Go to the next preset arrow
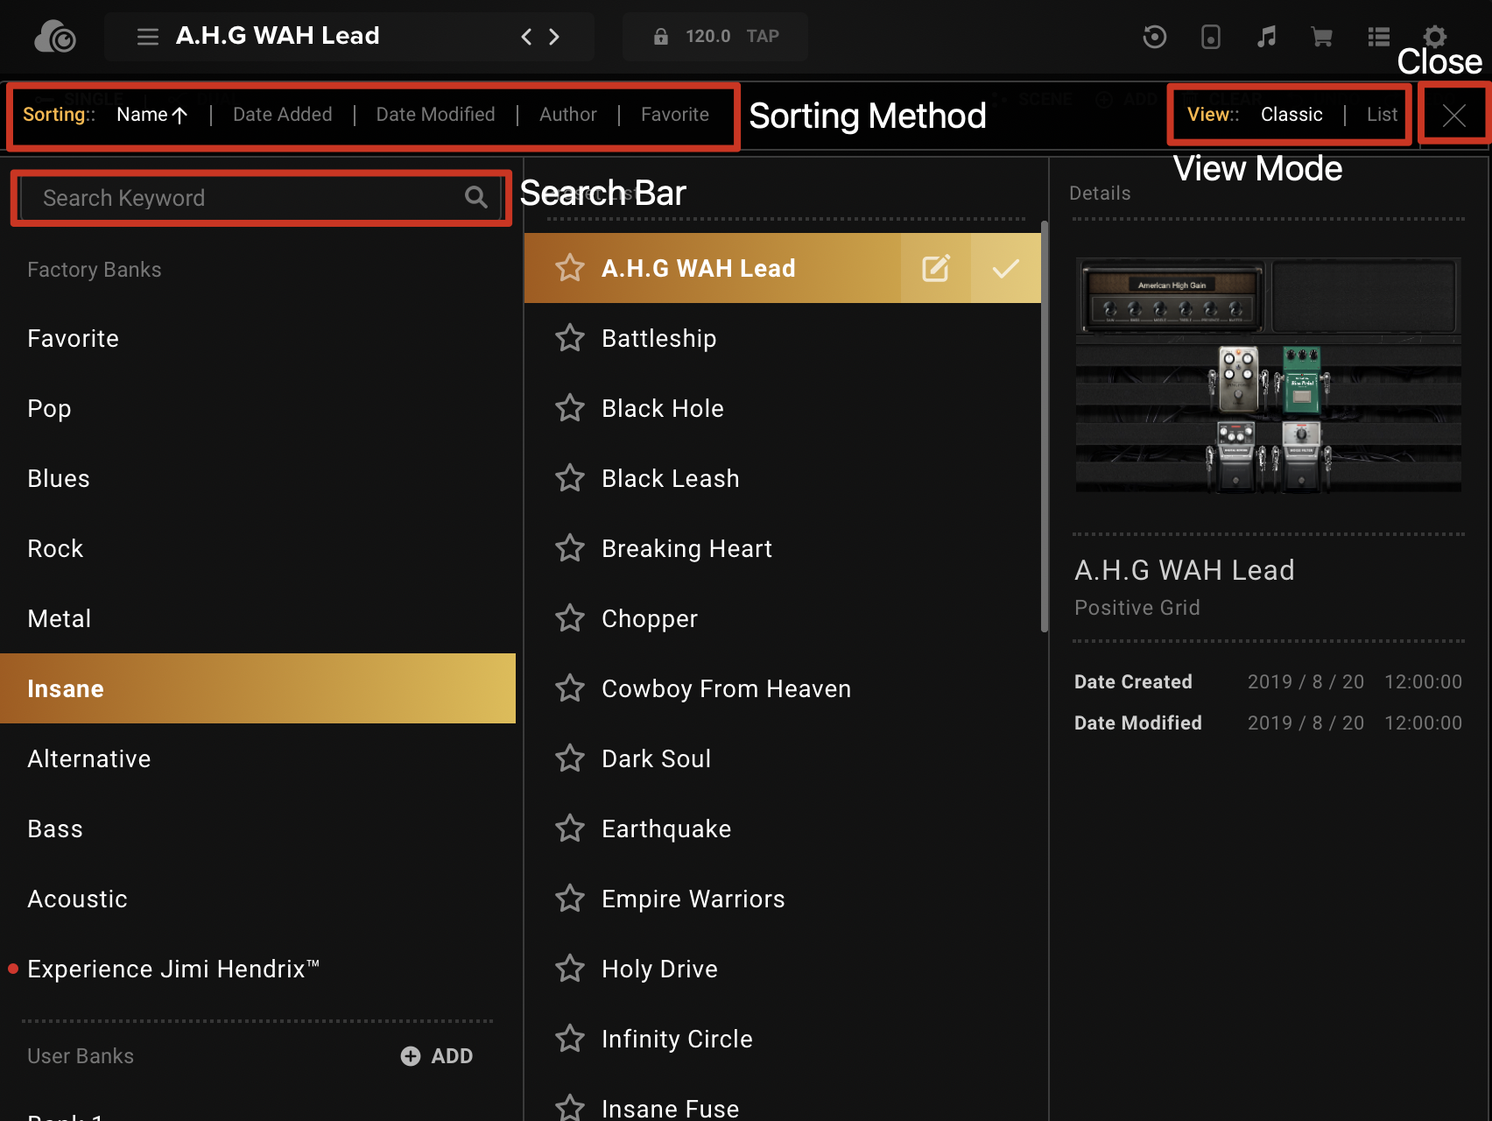 click(554, 37)
